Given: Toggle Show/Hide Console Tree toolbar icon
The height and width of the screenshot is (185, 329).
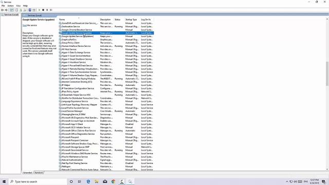Looking at the screenshot, I should (x=12, y=10).
